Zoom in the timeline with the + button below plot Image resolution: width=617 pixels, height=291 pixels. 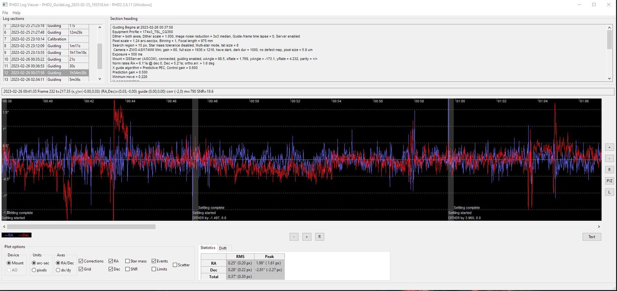click(306, 236)
